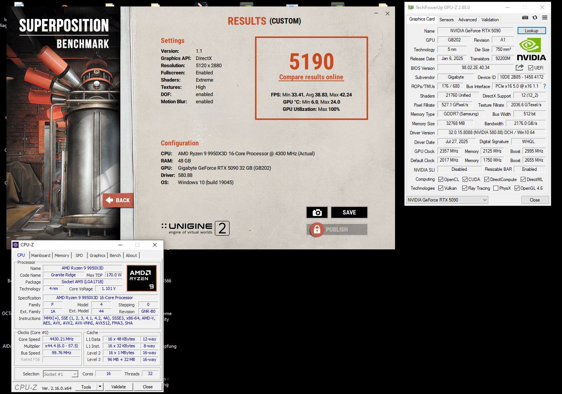
Task: Click the GPU-Z title bar app icon
Action: (411, 7)
